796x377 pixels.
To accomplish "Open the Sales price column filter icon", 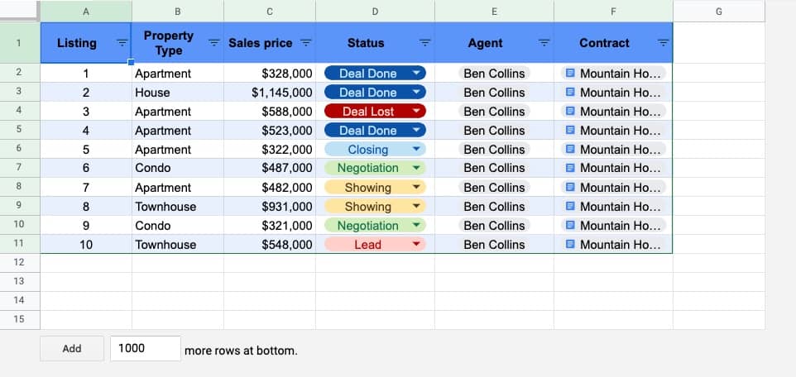I will coord(305,43).
